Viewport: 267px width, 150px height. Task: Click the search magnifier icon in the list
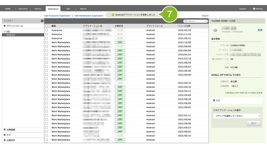186,21
